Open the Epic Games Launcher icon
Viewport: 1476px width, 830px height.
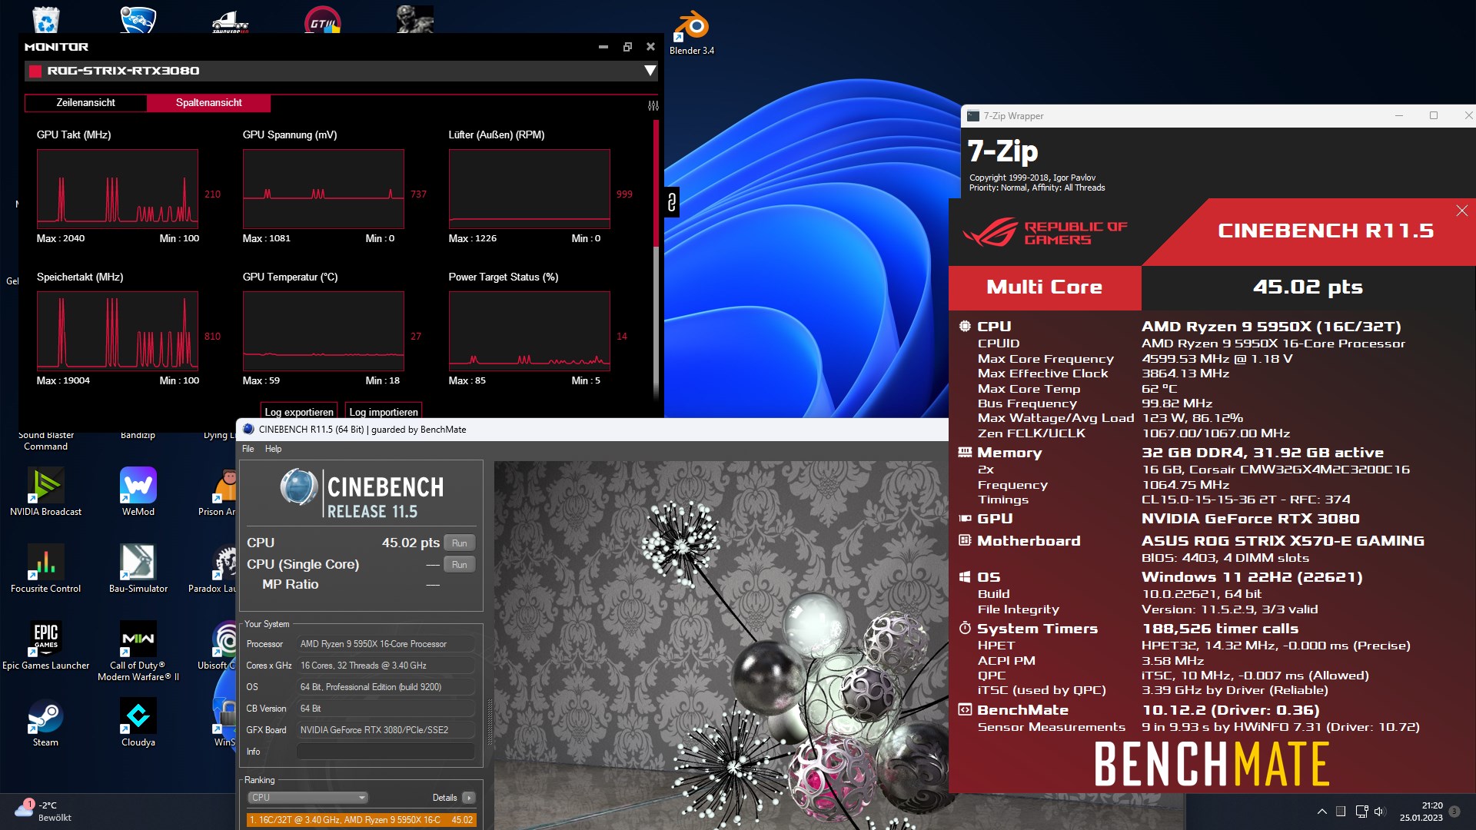pos(45,646)
